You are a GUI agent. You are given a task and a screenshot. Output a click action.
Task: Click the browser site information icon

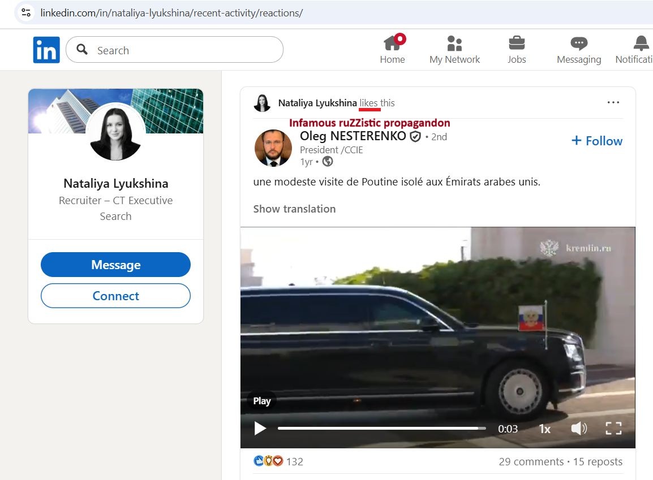pos(25,12)
